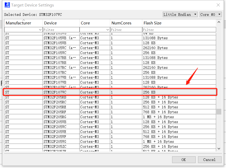The image size is (226, 168).
Task: Sort by the Device column header
Action: [61, 23]
